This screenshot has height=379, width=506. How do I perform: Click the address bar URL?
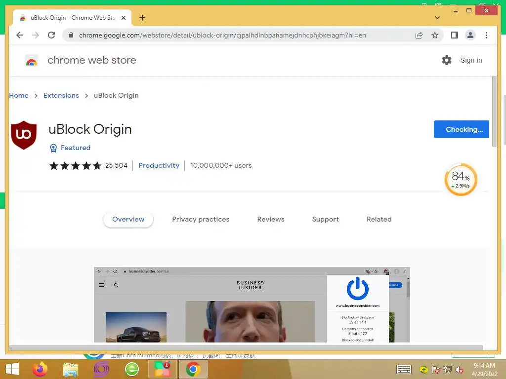click(x=222, y=35)
